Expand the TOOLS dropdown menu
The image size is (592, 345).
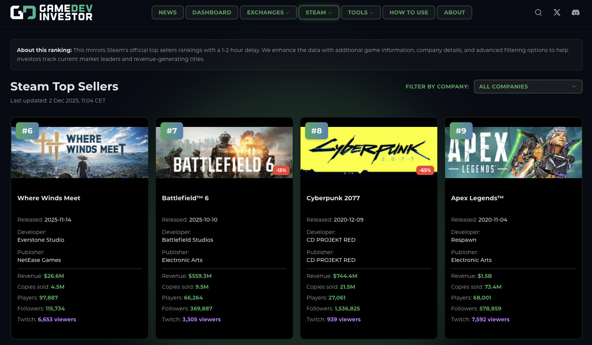pyautogui.click(x=360, y=12)
